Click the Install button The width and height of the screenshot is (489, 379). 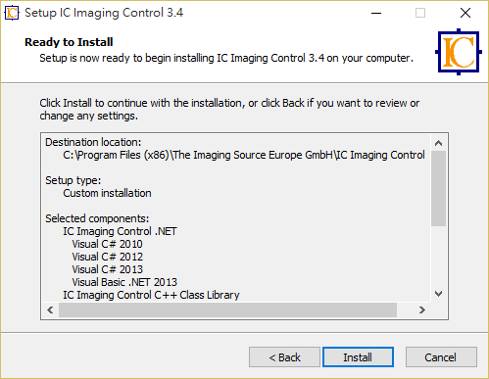(x=358, y=357)
